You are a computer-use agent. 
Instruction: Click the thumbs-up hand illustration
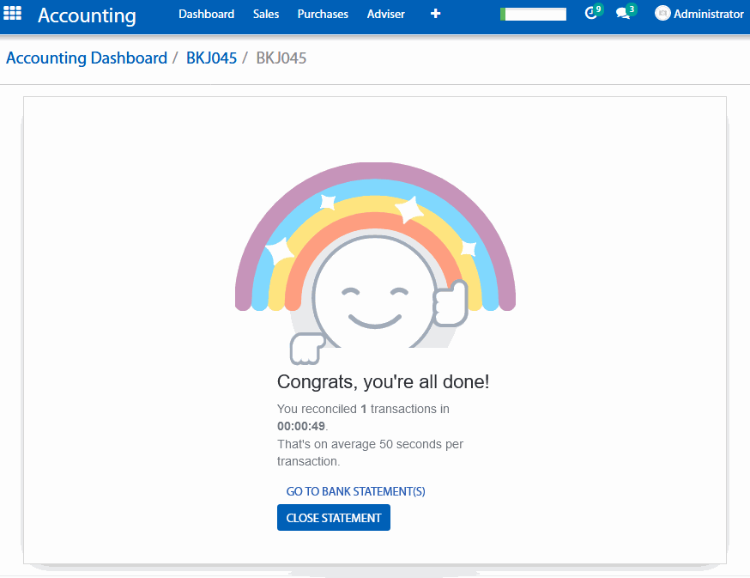(450, 303)
